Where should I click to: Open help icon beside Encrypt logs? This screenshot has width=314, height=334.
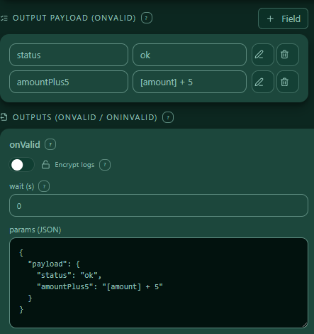[x=105, y=165]
